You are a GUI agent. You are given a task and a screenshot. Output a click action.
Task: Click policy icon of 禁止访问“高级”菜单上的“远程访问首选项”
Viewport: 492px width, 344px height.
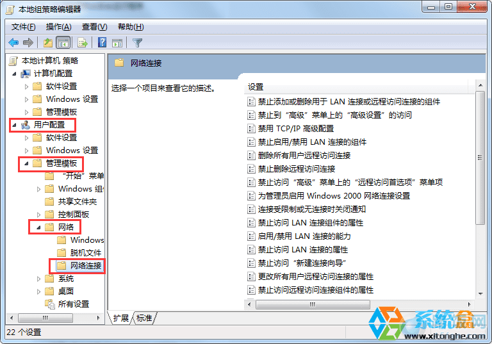(251, 183)
